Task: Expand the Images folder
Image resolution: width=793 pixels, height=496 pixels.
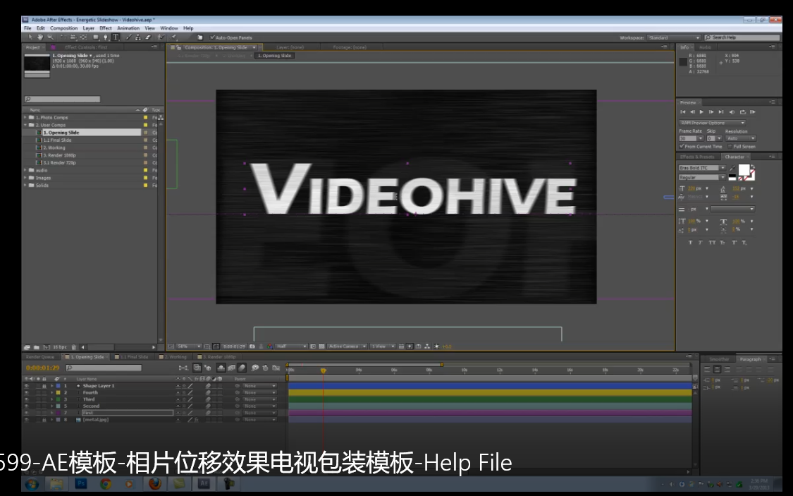Action: (25, 178)
